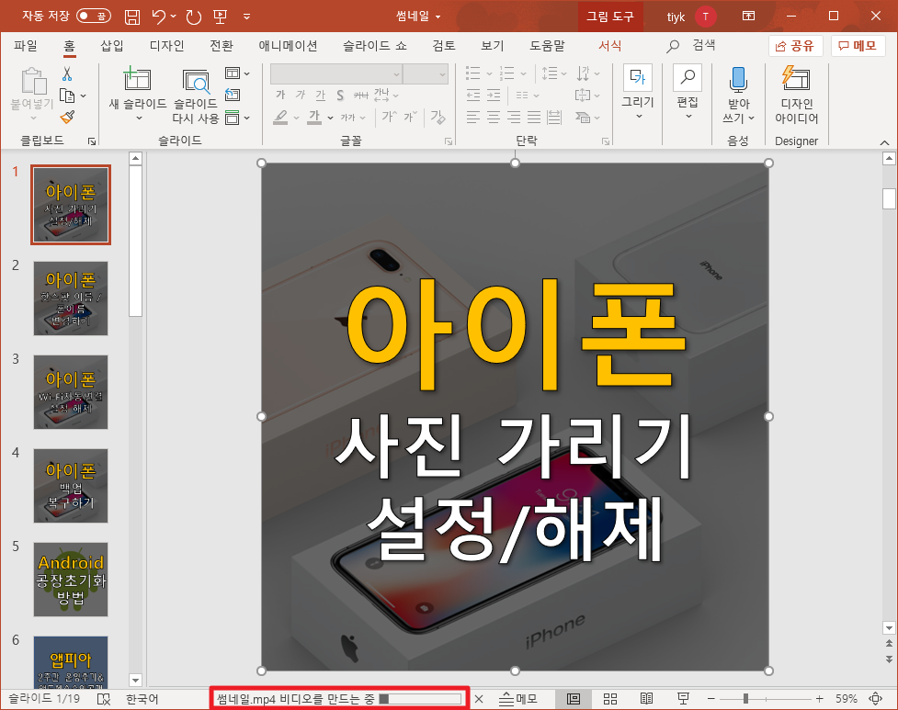Click 한국어 language in status bar

point(142,699)
